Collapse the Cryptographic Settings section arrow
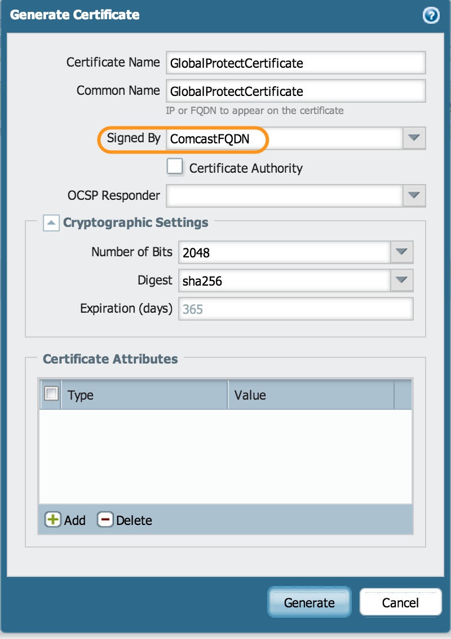The image size is (451, 639). pyautogui.click(x=51, y=222)
